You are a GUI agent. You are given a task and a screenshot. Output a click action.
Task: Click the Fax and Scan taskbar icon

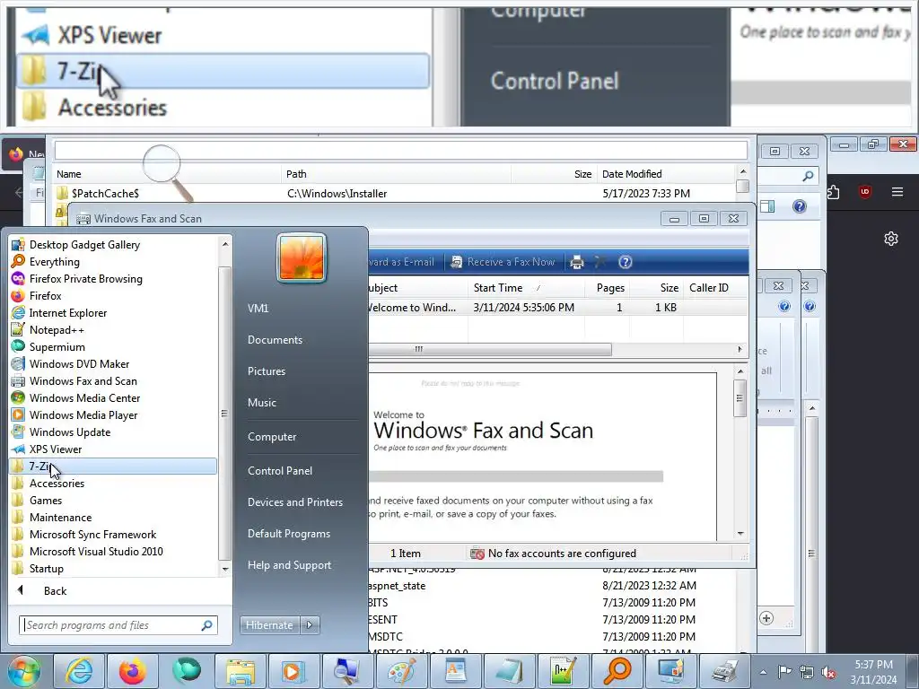tap(724, 671)
